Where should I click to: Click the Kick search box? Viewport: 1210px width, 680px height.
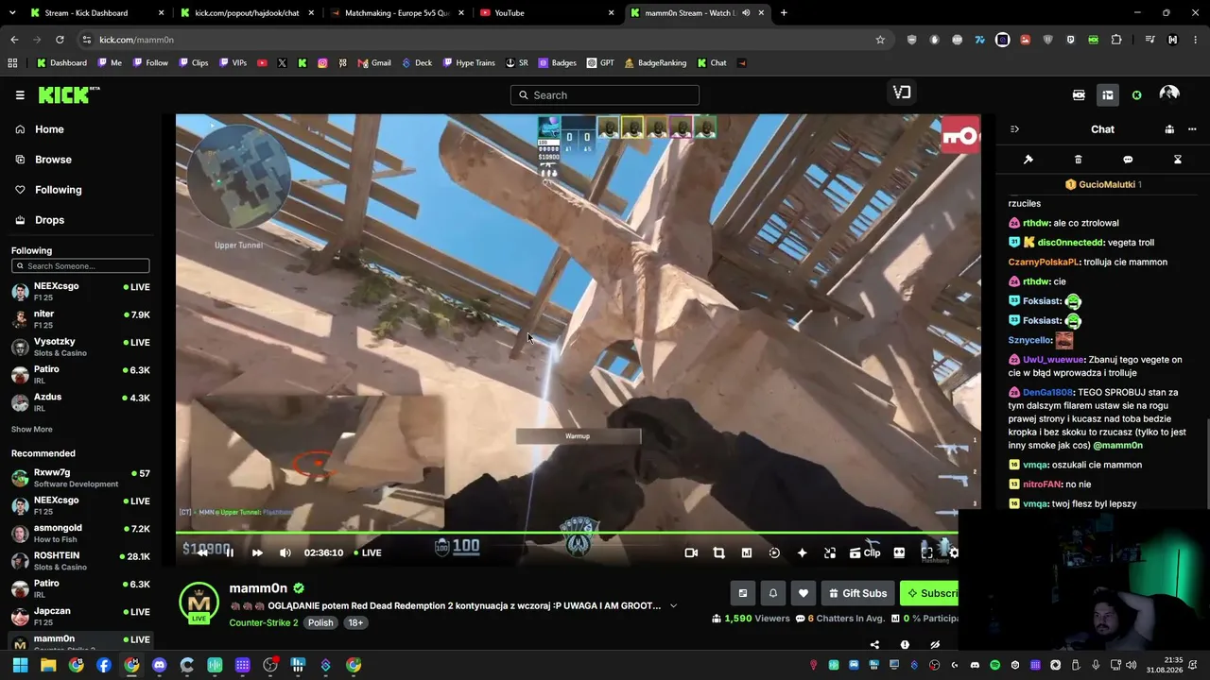point(605,94)
